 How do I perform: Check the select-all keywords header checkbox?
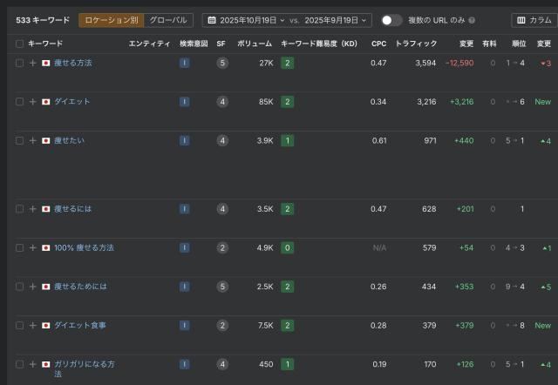[19, 44]
